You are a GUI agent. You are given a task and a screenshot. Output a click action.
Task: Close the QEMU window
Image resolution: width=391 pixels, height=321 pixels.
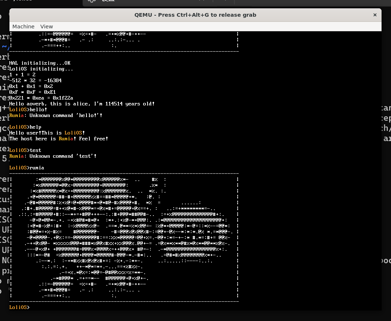tap(375, 15)
